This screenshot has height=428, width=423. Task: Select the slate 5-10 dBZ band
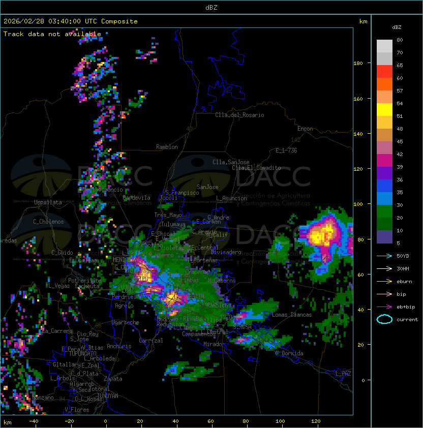[x=384, y=237]
